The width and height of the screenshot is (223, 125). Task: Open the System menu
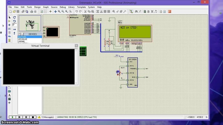[x=91, y=7]
